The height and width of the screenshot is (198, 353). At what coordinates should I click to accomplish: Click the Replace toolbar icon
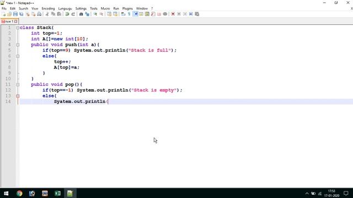click(x=87, y=14)
